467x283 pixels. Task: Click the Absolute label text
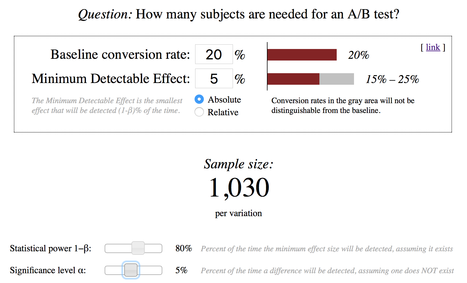click(224, 99)
